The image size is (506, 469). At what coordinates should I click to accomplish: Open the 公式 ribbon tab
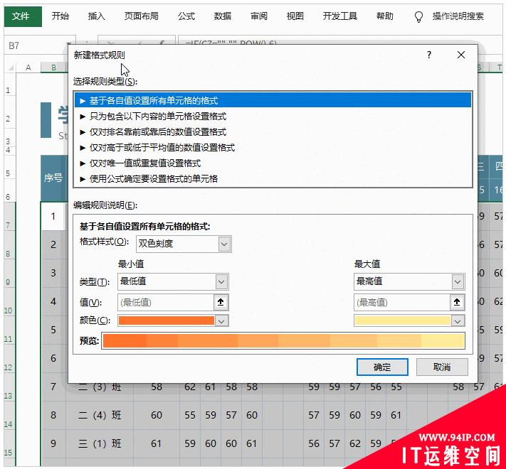coord(186,16)
